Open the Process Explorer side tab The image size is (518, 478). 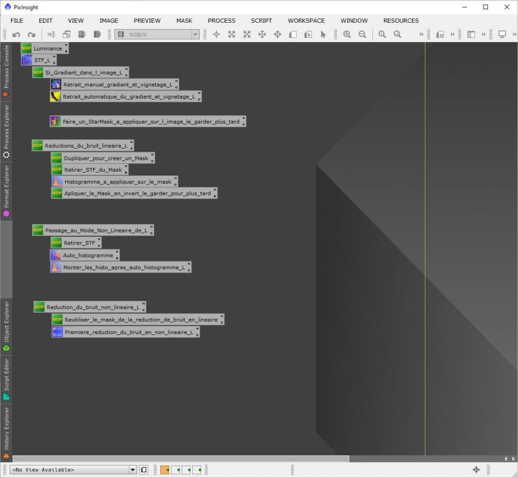tap(6, 131)
